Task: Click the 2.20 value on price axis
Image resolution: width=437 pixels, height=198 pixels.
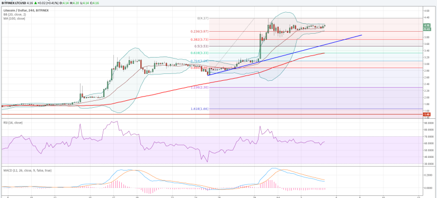Action: (x=427, y=91)
